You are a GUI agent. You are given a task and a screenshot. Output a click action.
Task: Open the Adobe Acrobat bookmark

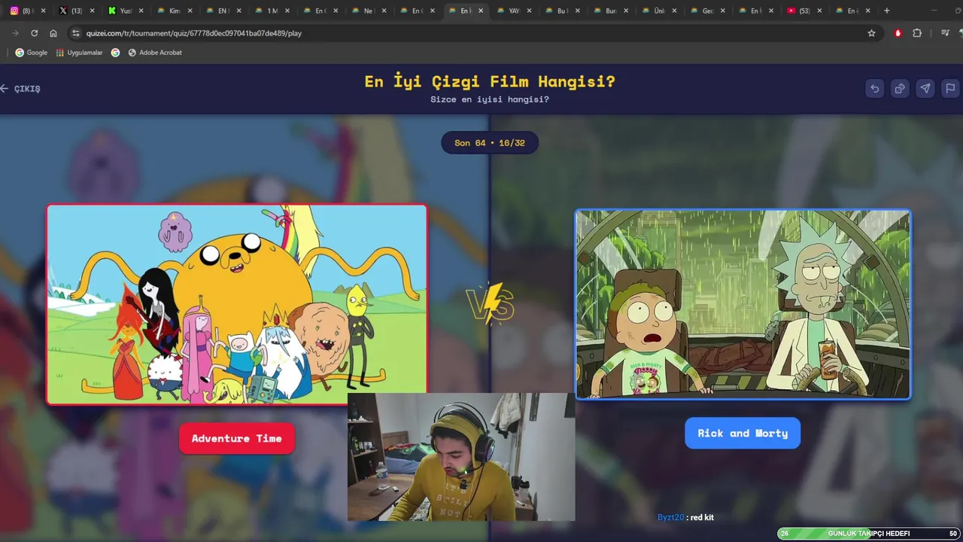click(x=155, y=53)
